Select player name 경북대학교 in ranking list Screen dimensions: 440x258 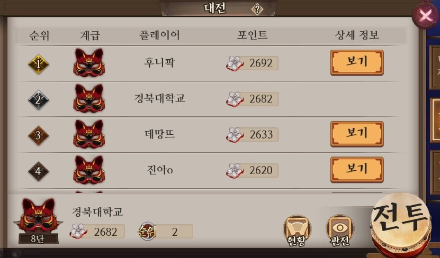160,99
